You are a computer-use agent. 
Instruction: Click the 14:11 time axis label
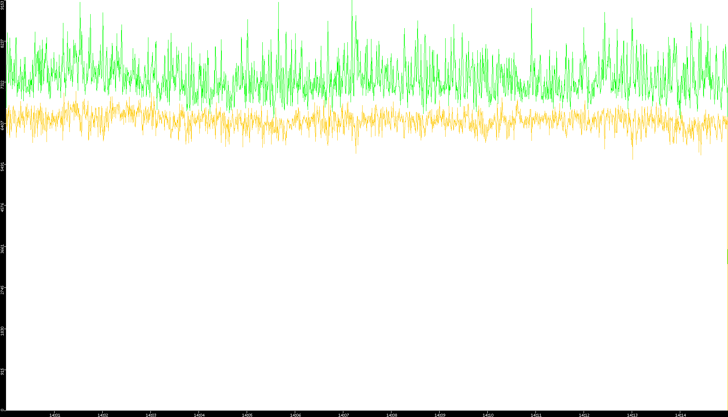tap(536, 415)
